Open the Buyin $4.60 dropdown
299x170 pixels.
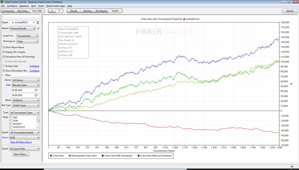(x=24, y=138)
